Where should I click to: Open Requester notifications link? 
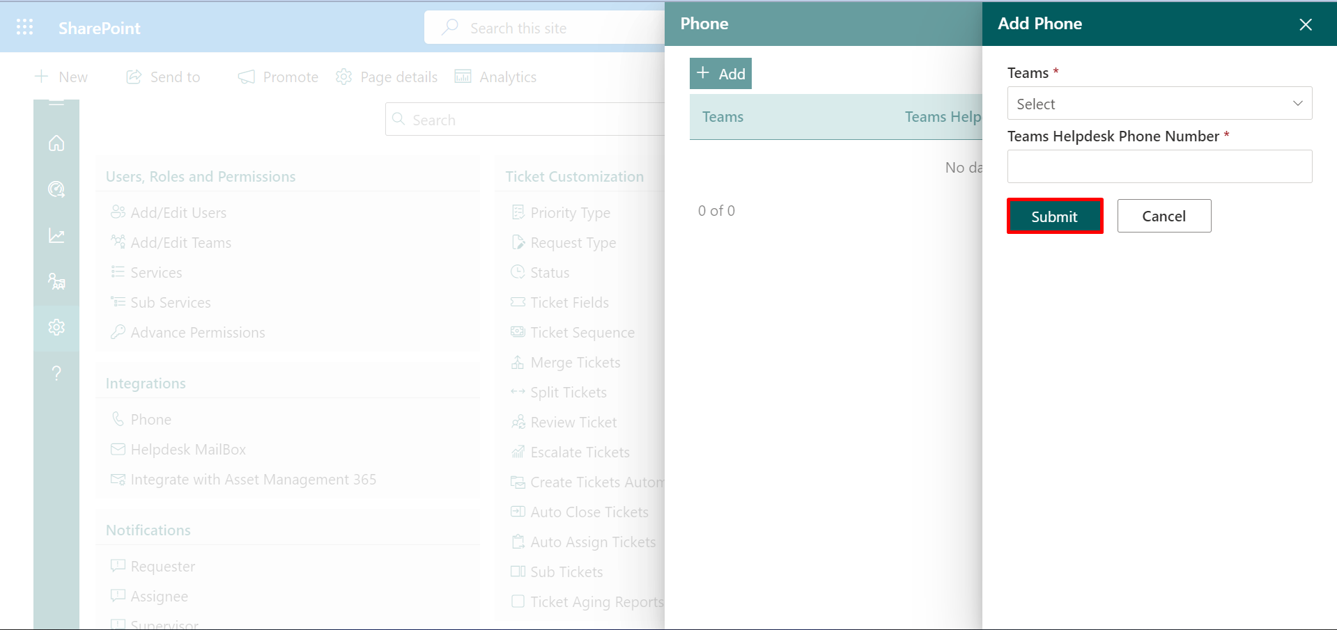pos(163,566)
